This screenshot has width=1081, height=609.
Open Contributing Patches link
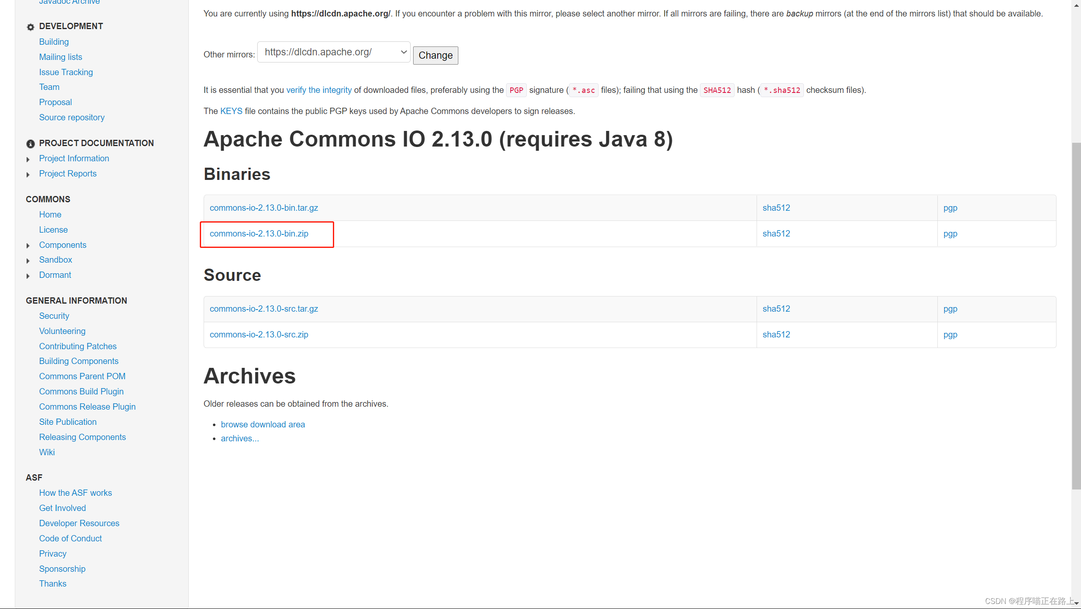pos(78,346)
